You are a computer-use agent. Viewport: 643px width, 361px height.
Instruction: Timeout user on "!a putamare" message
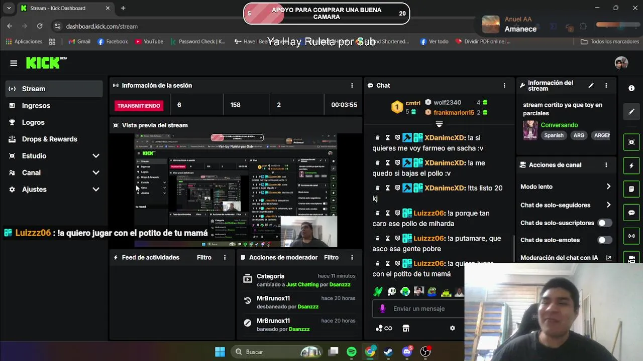point(387,238)
